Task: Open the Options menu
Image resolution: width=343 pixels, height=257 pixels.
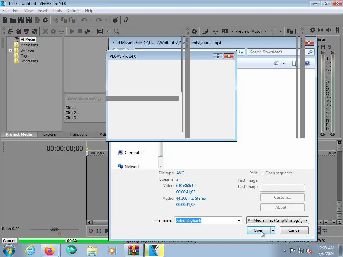Action: 73,11
